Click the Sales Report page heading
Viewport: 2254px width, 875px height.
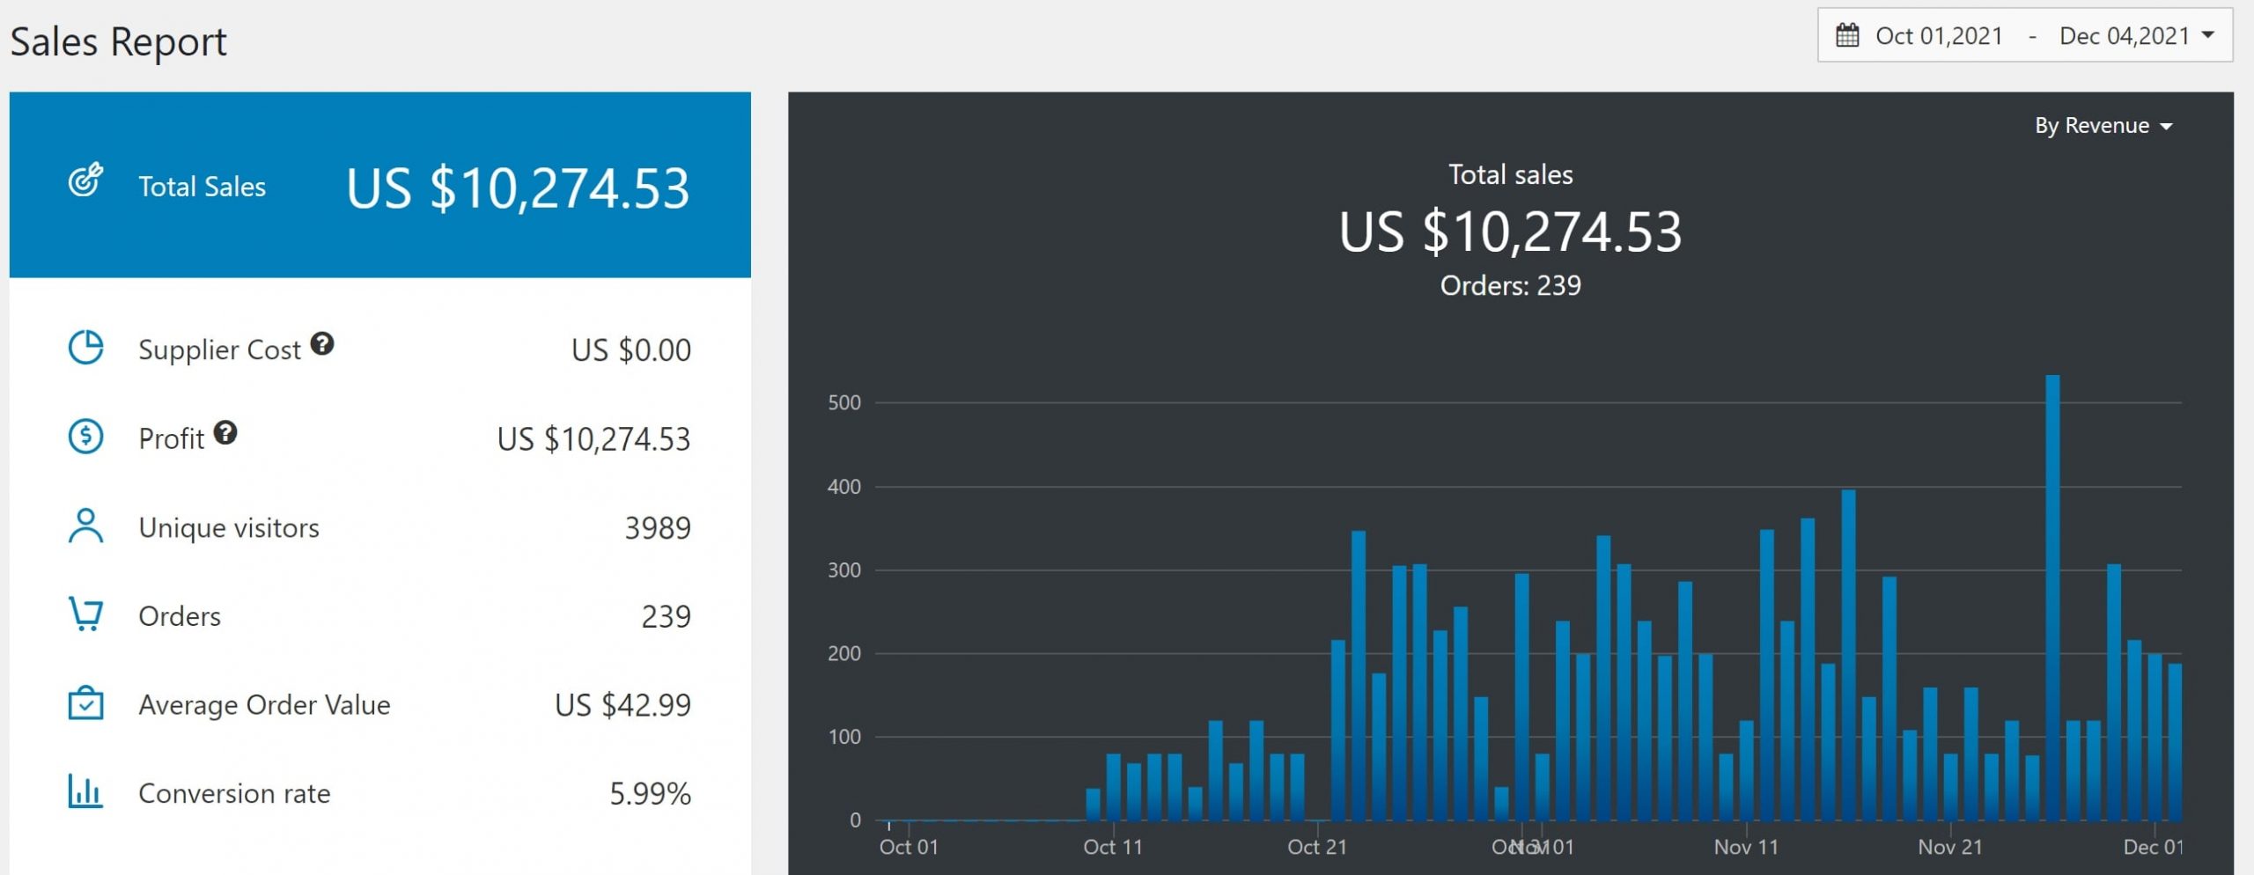pos(118,41)
